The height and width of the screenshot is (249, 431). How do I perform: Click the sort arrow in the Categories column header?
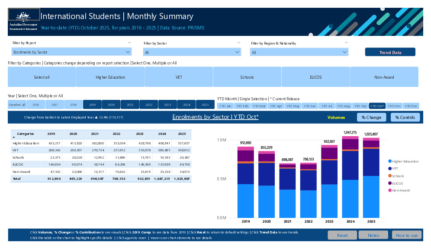click(14, 136)
